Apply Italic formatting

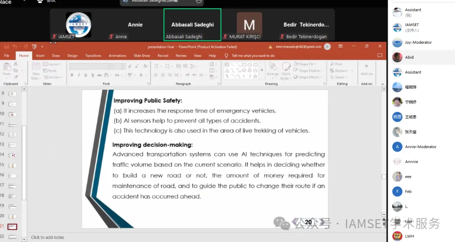tap(79, 75)
